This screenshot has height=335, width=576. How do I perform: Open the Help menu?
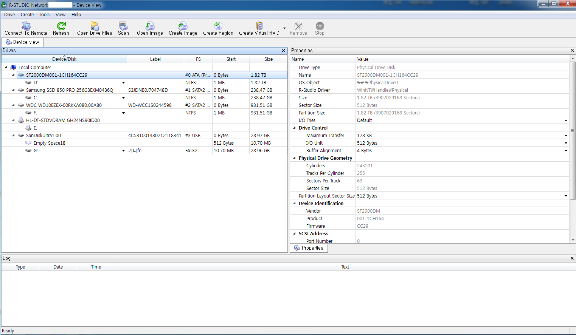[76, 15]
